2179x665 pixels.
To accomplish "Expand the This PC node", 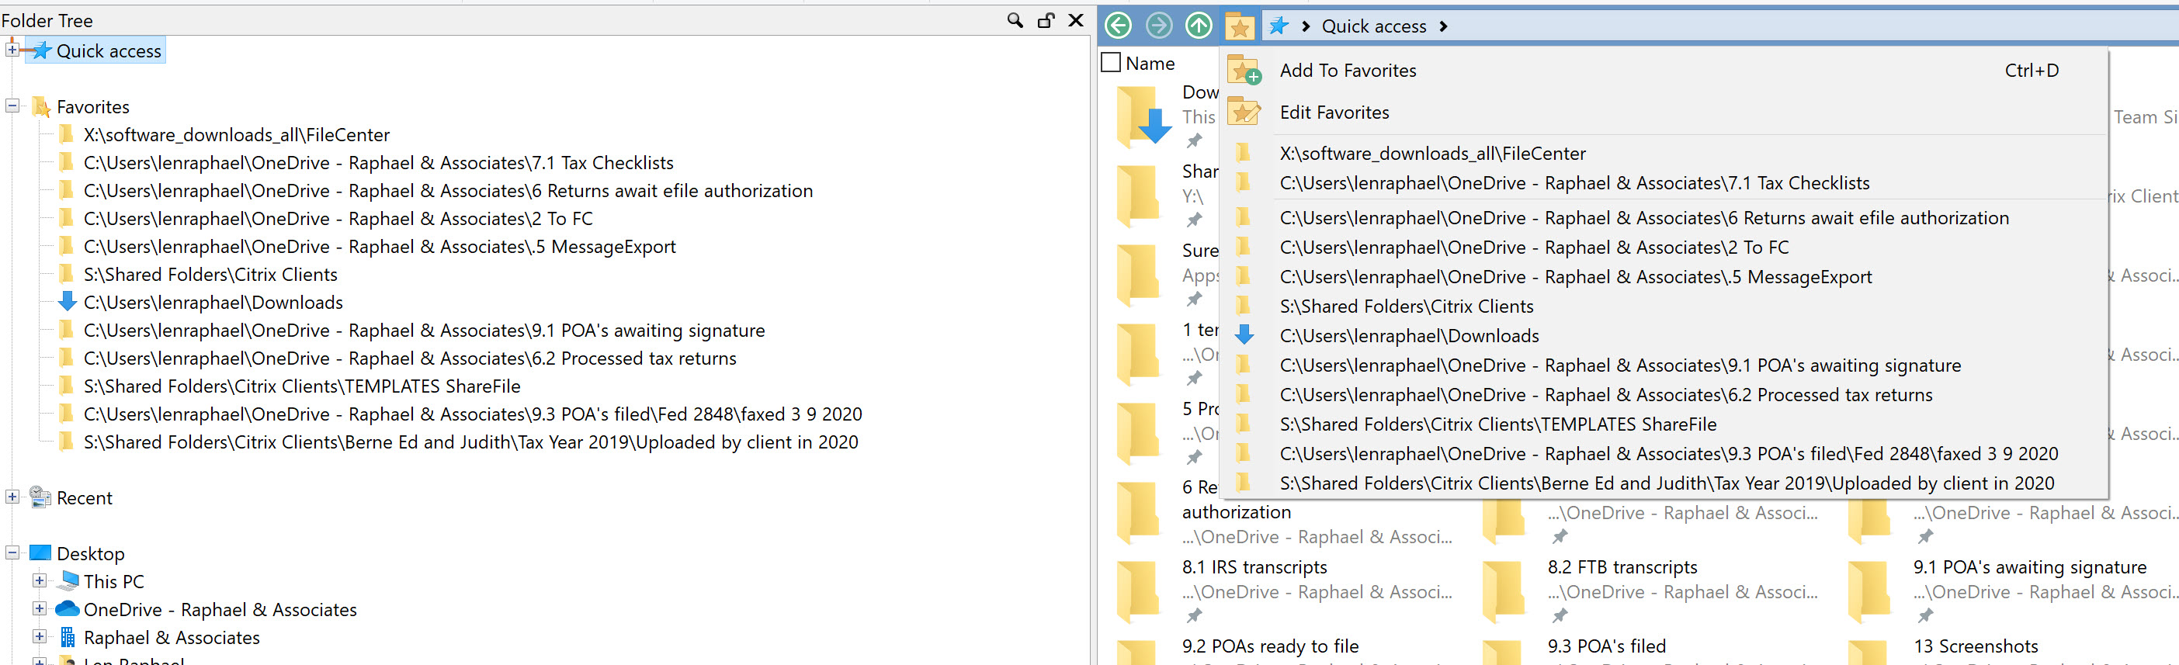I will tap(39, 581).
